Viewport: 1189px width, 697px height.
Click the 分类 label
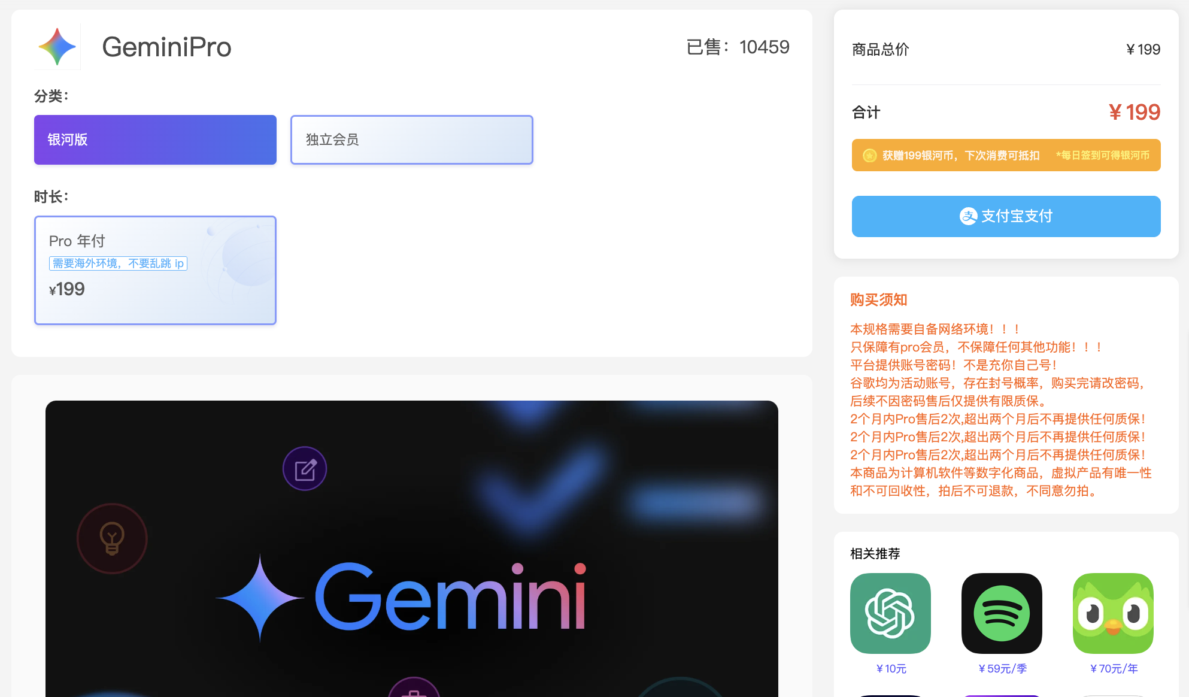[x=51, y=96]
